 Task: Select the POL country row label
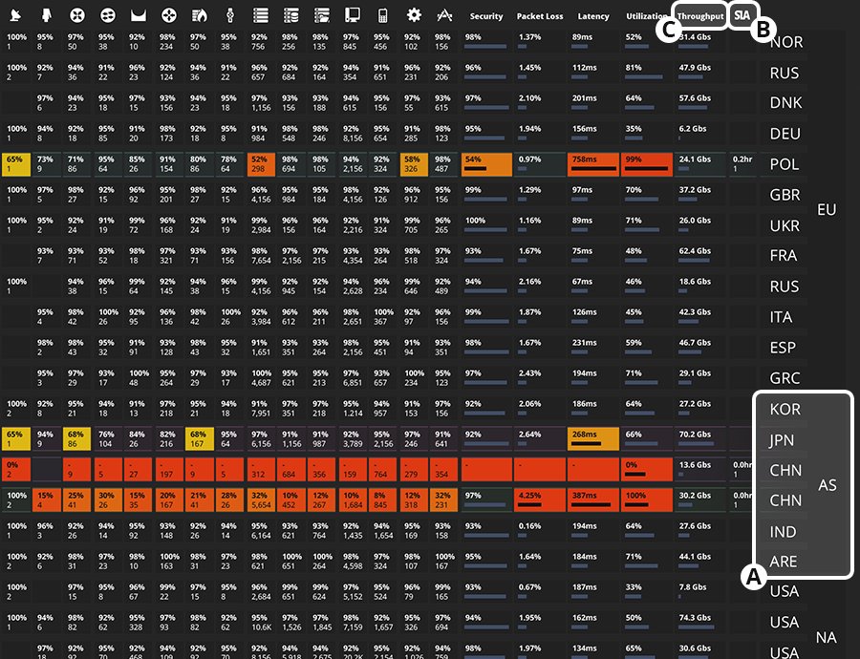coord(785,164)
